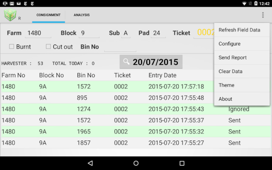
Task: Switch to the Analysis tab
Action: click(82, 15)
